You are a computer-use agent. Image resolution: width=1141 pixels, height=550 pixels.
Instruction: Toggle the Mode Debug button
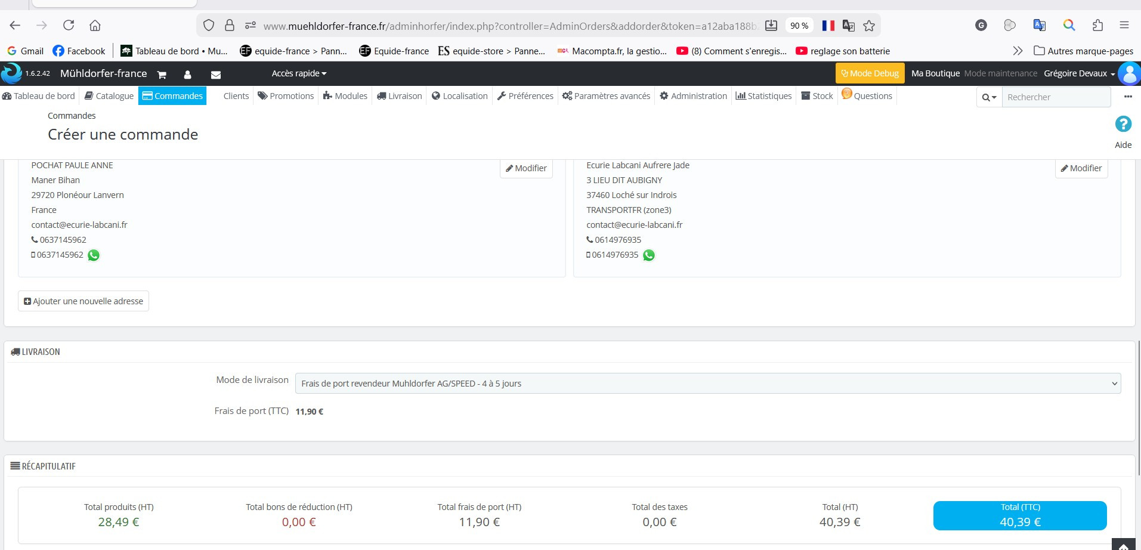coord(870,73)
